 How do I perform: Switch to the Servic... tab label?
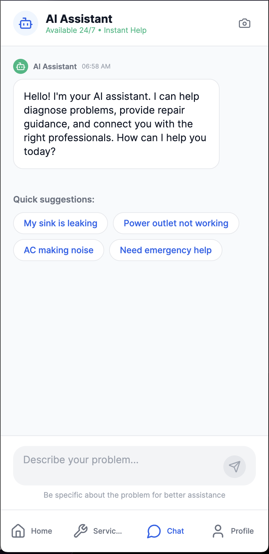[108, 531]
